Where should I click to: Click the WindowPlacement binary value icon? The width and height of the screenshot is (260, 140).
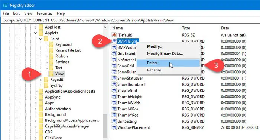(114, 127)
